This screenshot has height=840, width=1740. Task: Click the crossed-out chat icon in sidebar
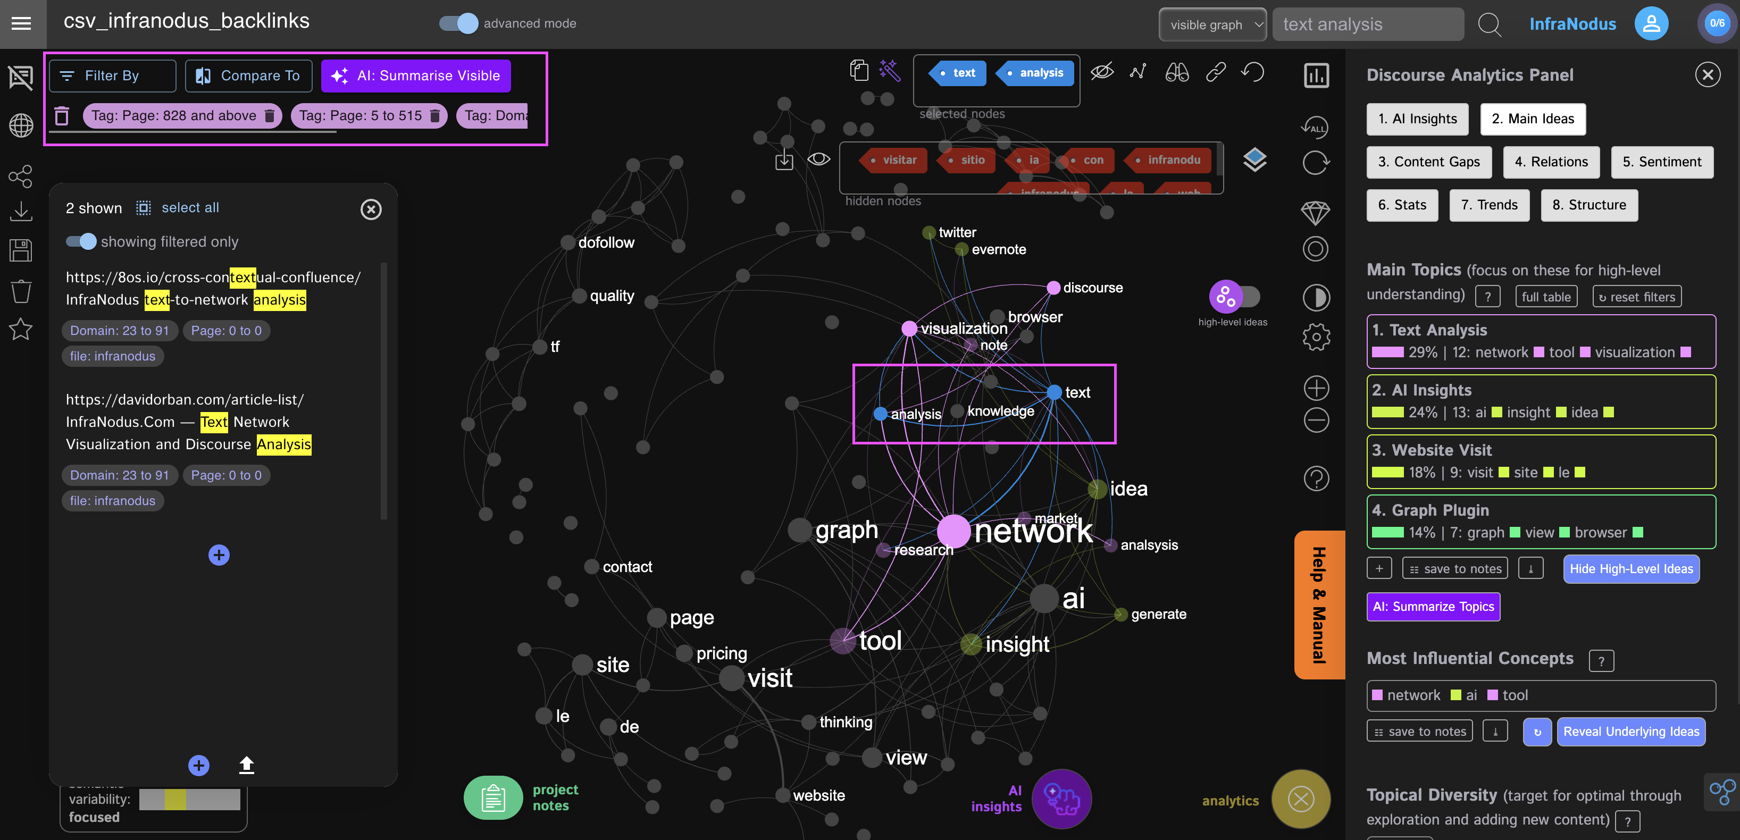pos(21,77)
